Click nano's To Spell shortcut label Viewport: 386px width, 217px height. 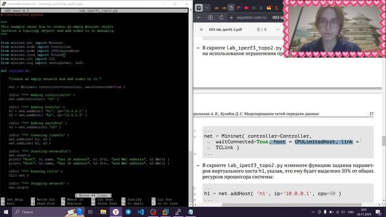click(x=135, y=204)
